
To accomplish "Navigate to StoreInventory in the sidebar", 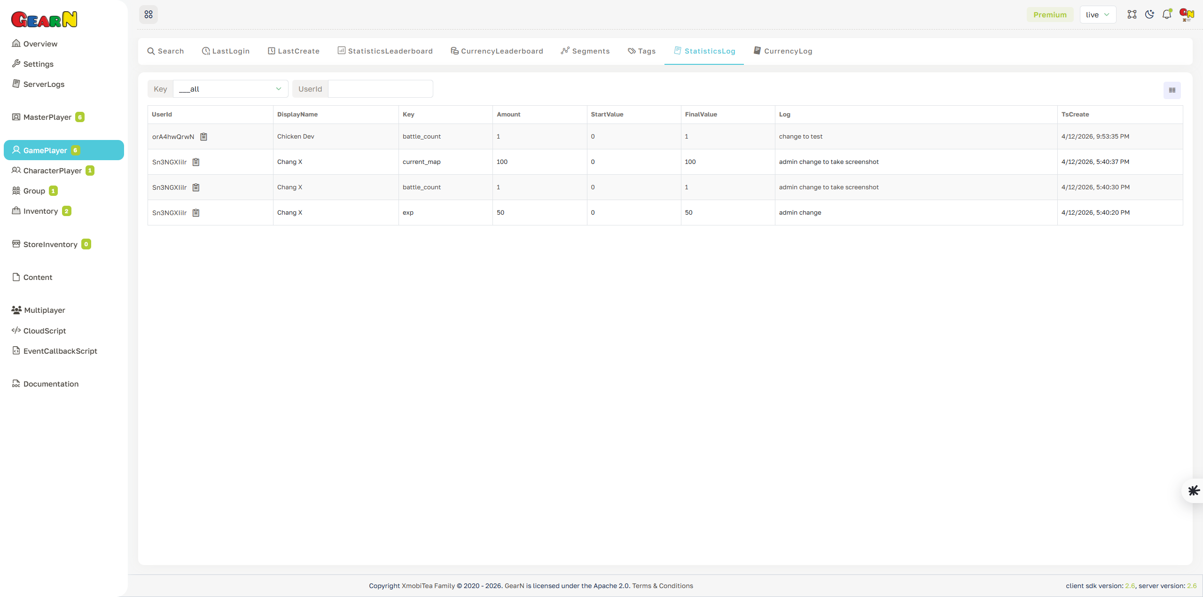I will (x=50, y=244).
